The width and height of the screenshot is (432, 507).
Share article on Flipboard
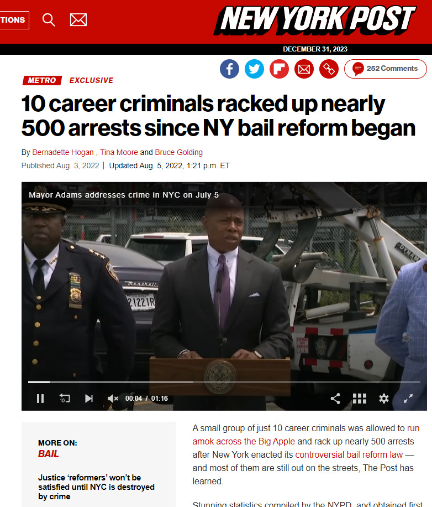pos(279,69)
